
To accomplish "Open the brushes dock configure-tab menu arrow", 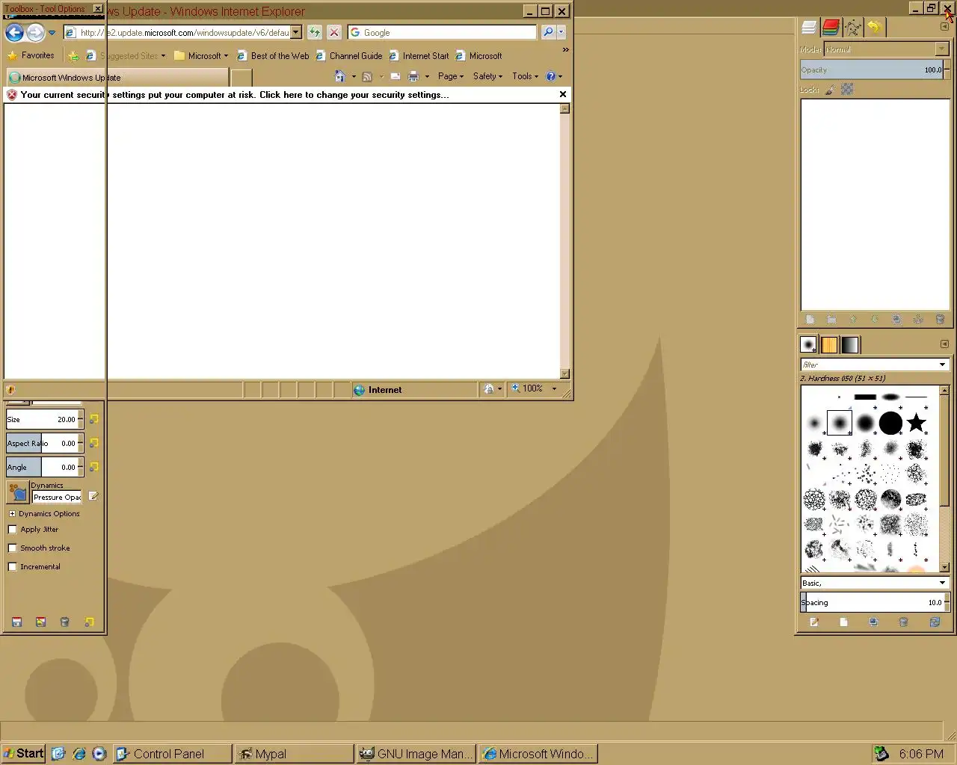I will pos(944,344).
